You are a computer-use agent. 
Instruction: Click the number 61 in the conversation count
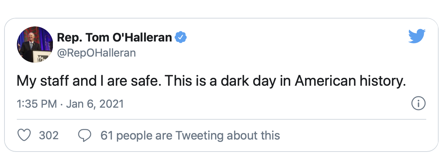point(106,135)
